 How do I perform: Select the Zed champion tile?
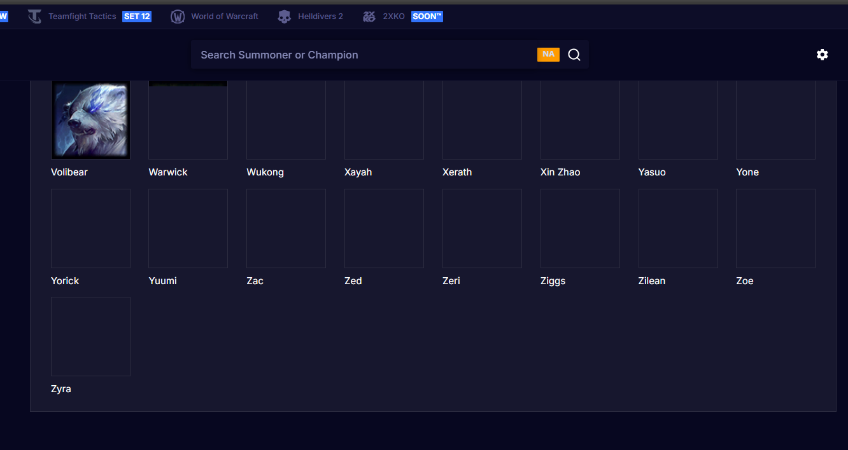click(x=384, y=228)
